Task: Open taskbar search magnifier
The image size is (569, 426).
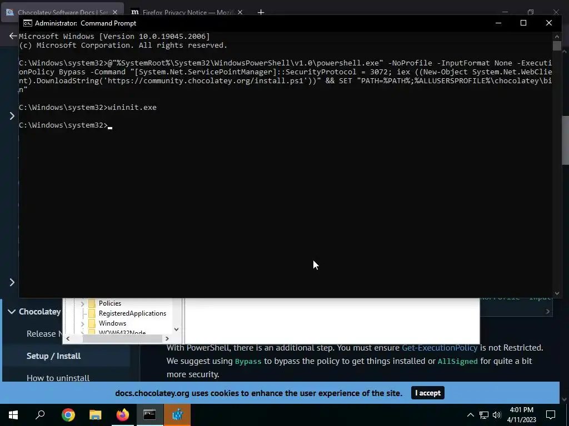Action: tap(40, 415)
